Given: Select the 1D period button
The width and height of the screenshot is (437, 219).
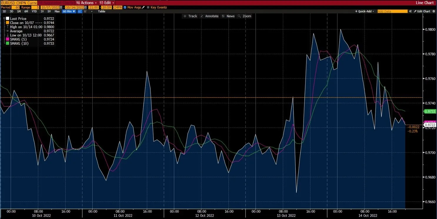Looking at the screenshot, I should (x=4, y=11).
